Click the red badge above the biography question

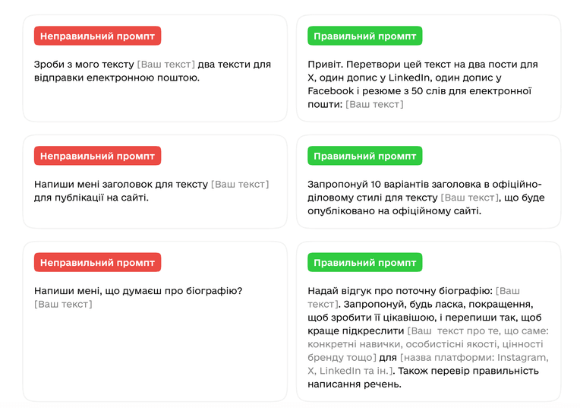coord(98,262)
